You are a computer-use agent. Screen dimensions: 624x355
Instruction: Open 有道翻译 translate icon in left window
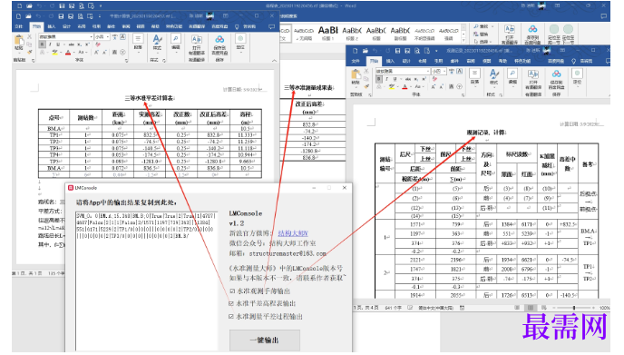point(197,39)
